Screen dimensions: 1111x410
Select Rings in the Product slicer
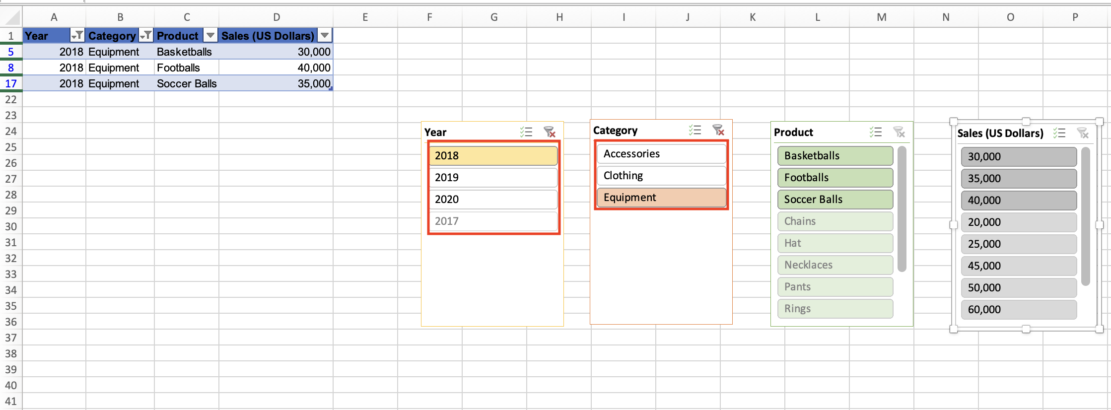point(835,308)
